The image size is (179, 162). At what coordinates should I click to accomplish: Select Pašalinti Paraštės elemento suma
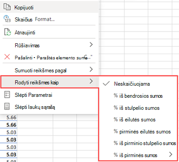coord(49,57)
